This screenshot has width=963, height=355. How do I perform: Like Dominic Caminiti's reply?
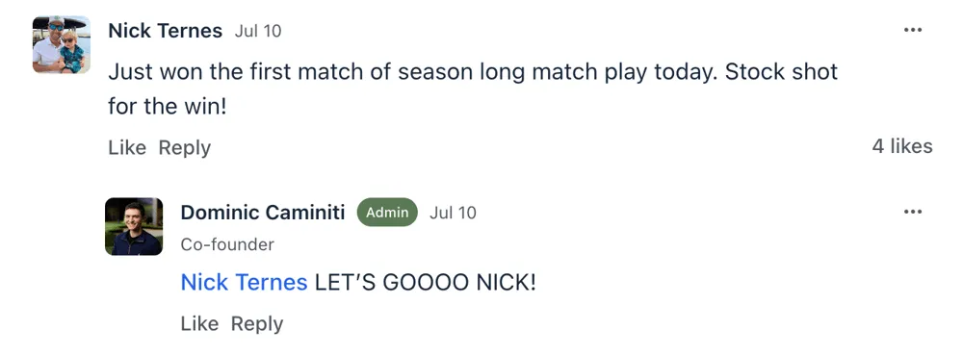[199, 323]
